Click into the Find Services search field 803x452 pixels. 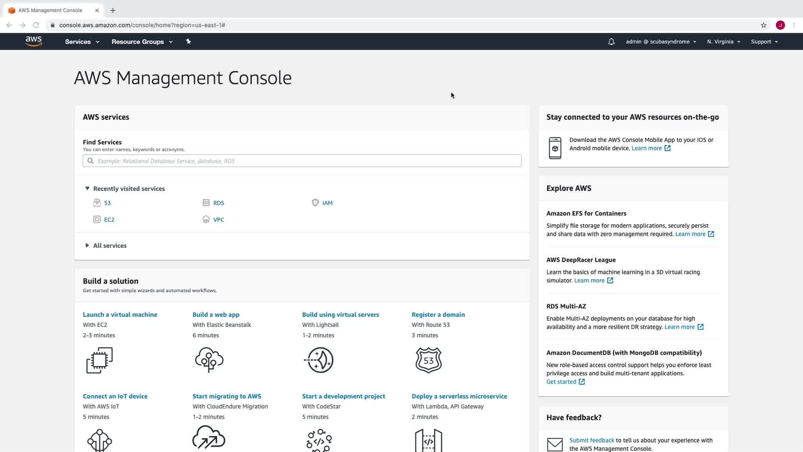click(x=302, y=161)
